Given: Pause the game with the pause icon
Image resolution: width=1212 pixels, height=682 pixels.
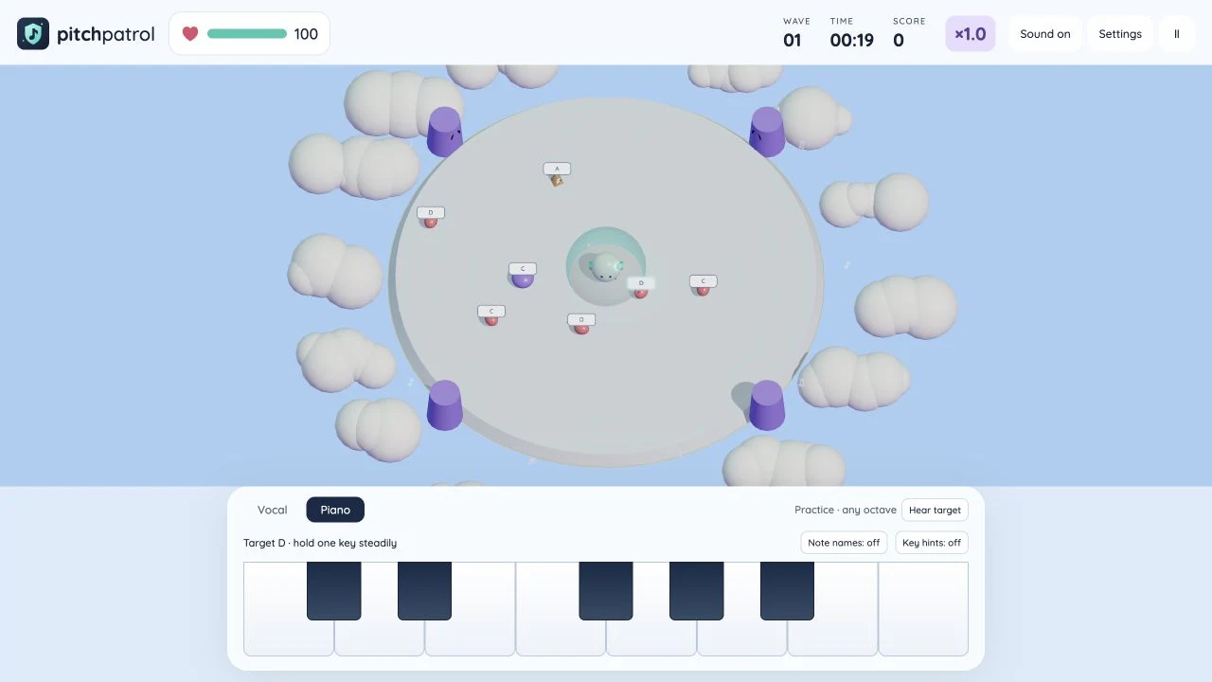Looking at the screenshot, I should tap(1177, 34).
